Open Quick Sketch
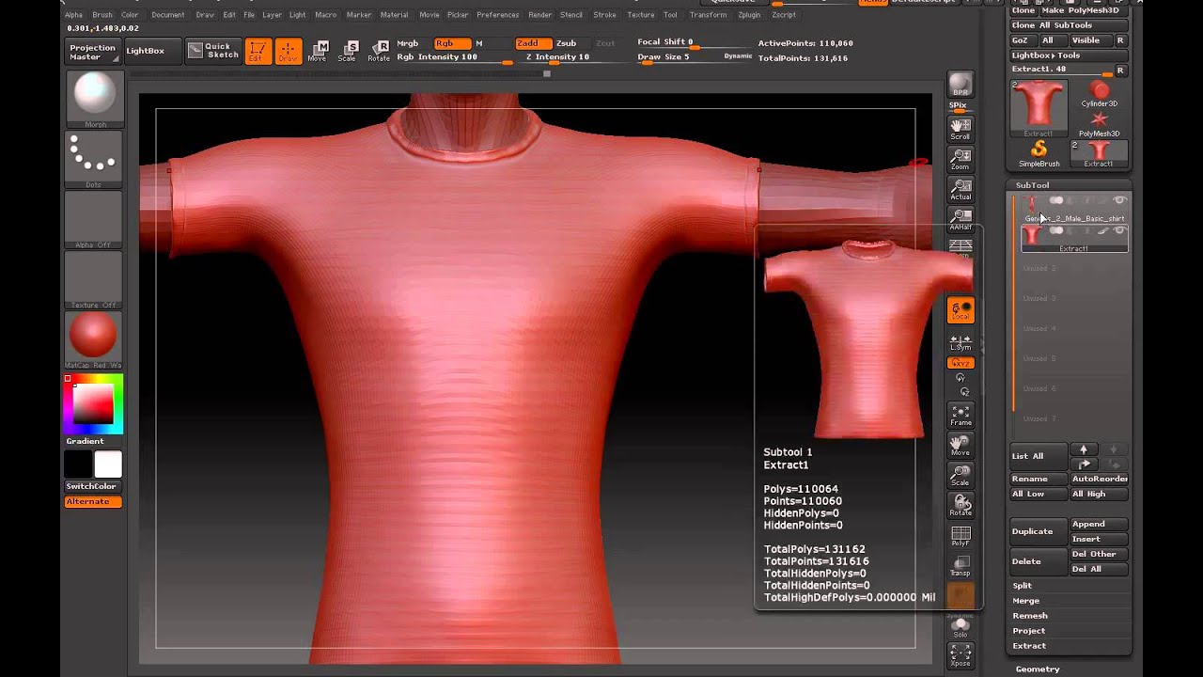This screenshot has width=1203, height=677. [213, 51]
